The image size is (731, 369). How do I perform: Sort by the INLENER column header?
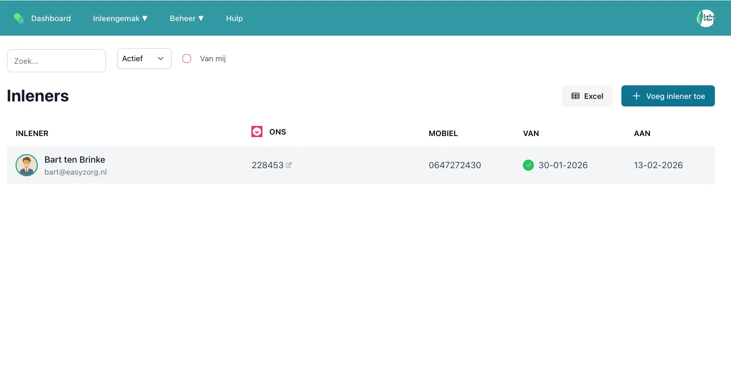[32, 134]
